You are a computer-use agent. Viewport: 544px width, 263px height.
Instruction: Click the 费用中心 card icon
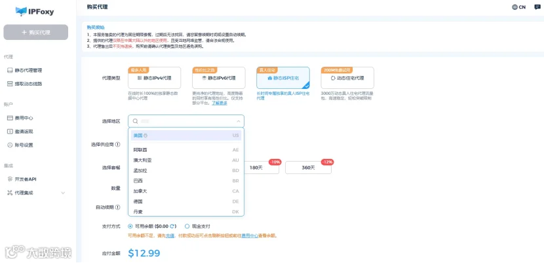(10, 118)
